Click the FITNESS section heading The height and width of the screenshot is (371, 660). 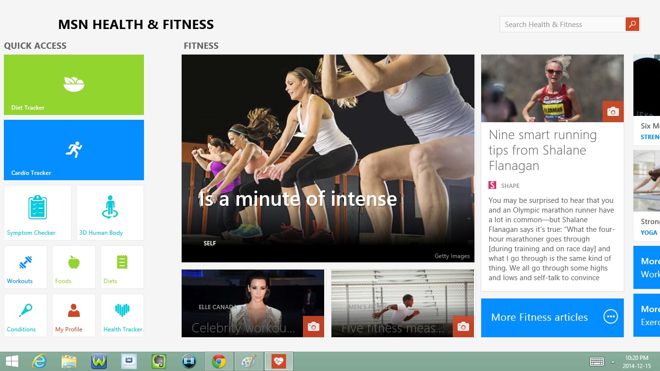[201, 46]
